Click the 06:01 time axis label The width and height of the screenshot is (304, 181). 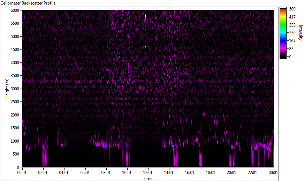point(85,173)
